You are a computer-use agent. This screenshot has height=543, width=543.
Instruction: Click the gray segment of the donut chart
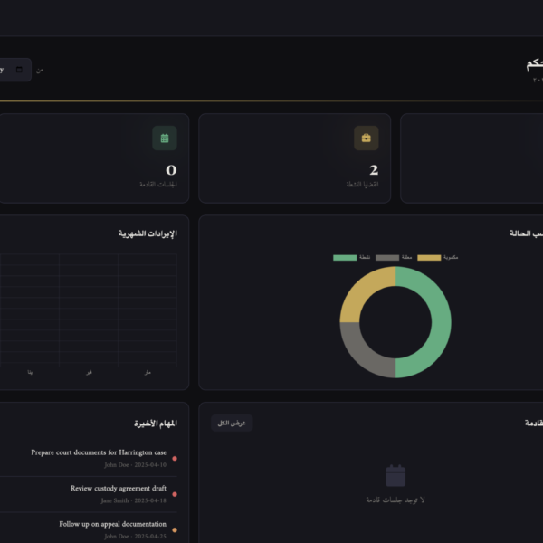(x=362, y=355)
